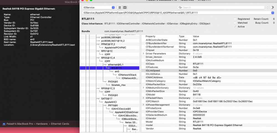This screenshot has width=277, height=133.
Task: Open the IOService path dropdown arrow
Action: (x=273, y=13)
